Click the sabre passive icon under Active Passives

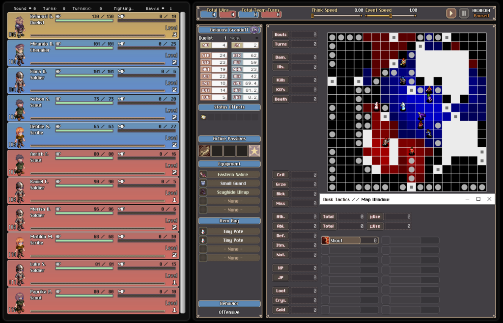204,151
